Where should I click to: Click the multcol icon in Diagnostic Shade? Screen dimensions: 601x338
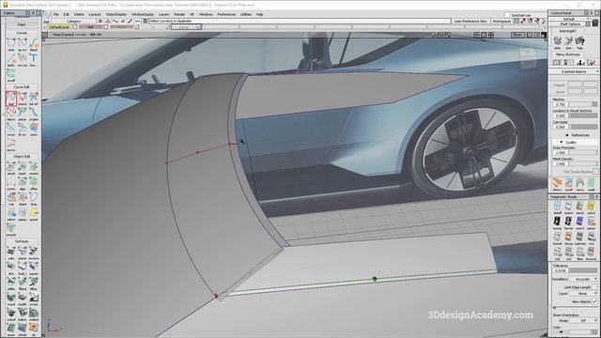coord(568,207)
